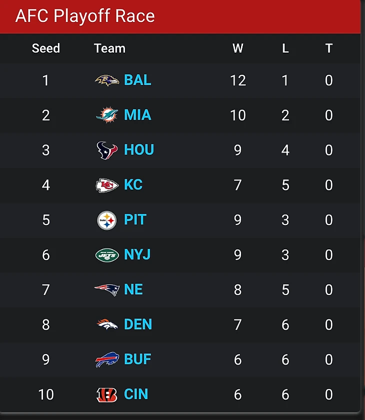Click the AFC Playoff Race title
365x420 pixels.
tap(85, 16)
